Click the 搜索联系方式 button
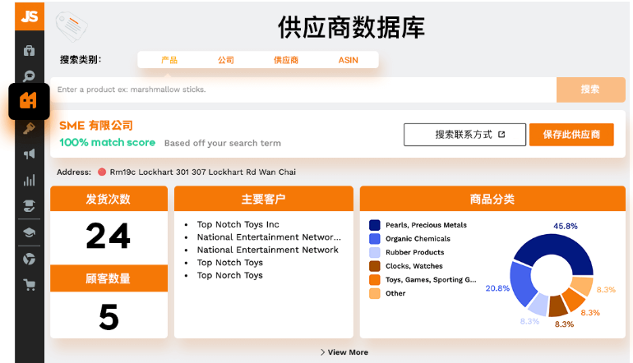The image size is (633, 363). tap(464, 135)
